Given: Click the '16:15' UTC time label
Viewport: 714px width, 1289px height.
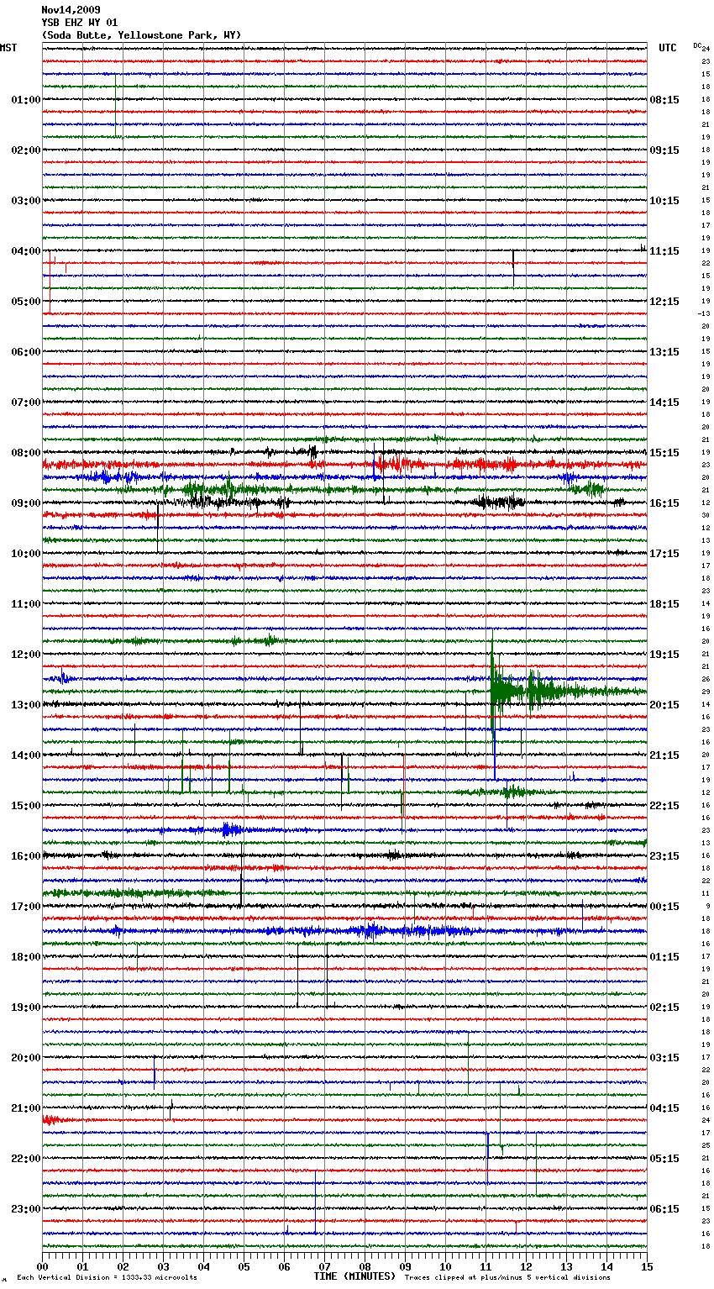Looking at the screenshot, I should (664, 503).
